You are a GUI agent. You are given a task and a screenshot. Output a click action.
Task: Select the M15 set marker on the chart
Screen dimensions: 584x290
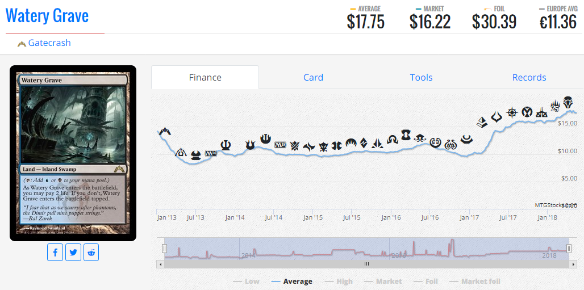click(x=280, y=145)
